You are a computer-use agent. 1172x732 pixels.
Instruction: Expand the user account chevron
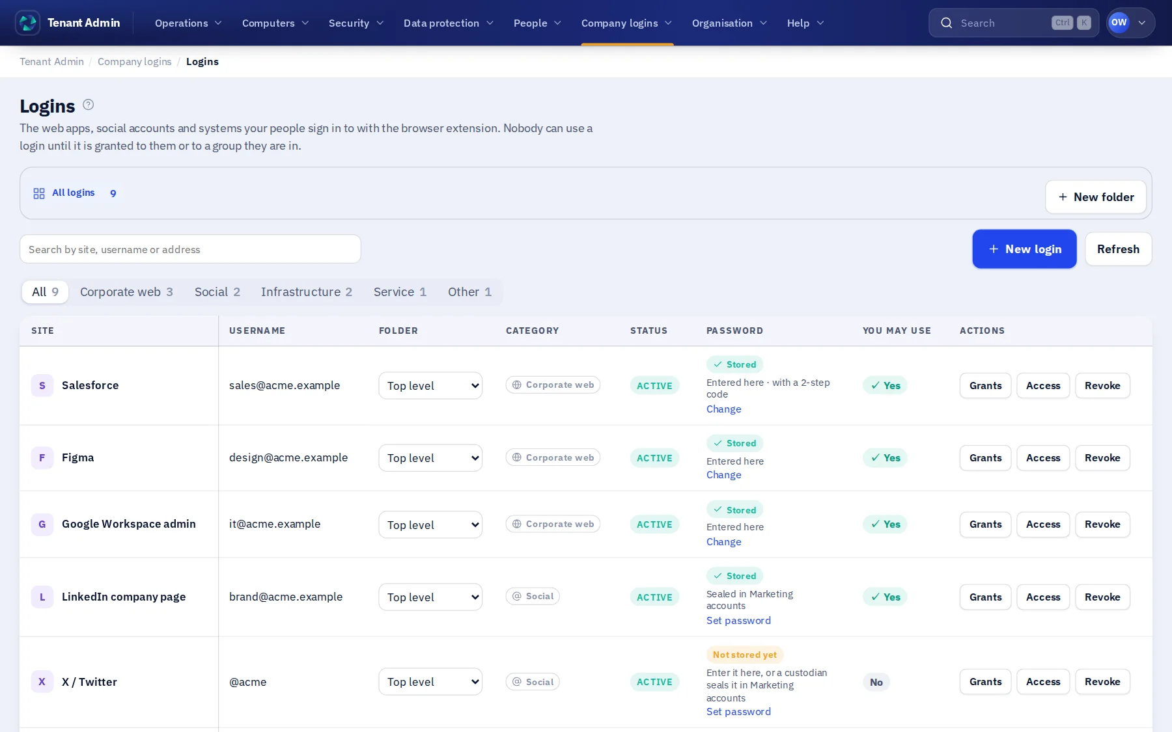pos(1142,23)
